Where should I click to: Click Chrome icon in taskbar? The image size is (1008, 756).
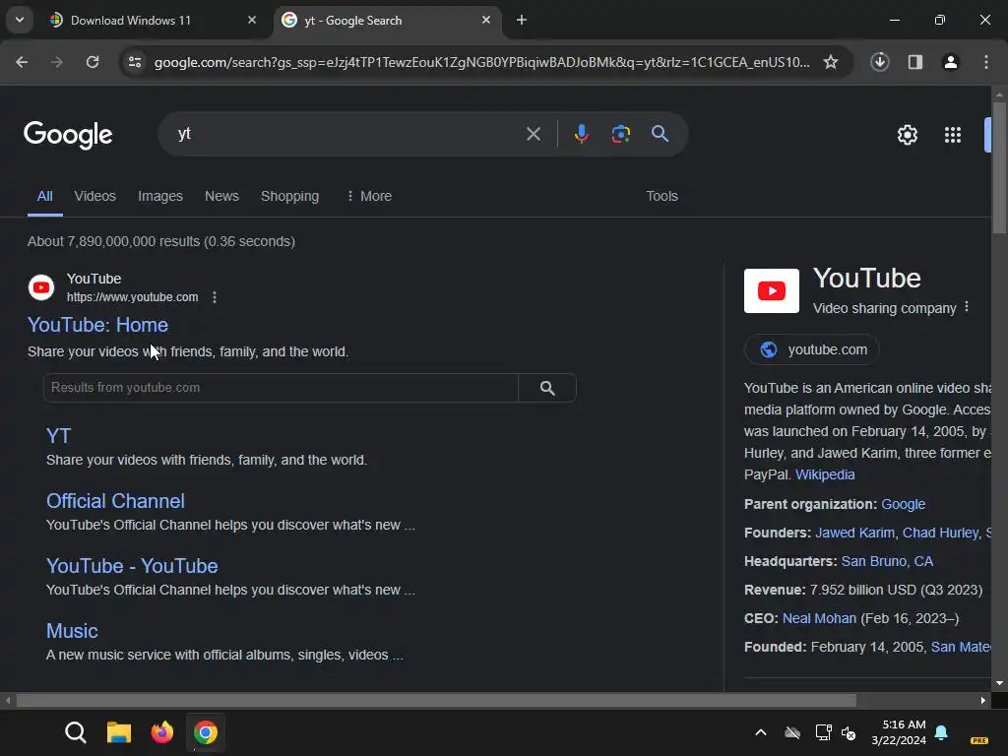pyautogui.click(x=206, y=732)
